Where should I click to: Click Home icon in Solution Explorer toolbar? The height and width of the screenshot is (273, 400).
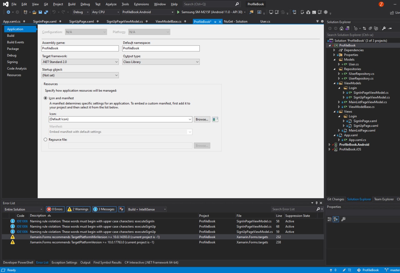click(x=341, y=28)
